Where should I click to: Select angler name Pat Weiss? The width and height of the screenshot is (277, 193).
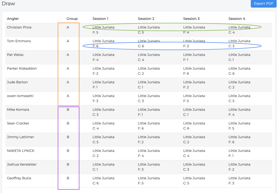pos(15,55)
